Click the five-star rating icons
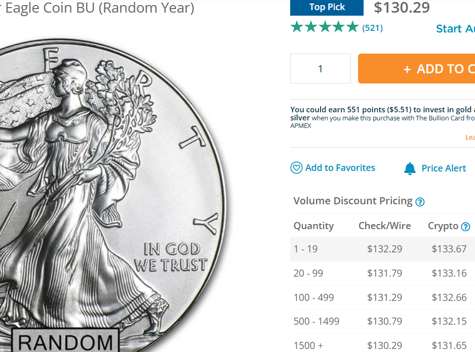 (325, 27)
